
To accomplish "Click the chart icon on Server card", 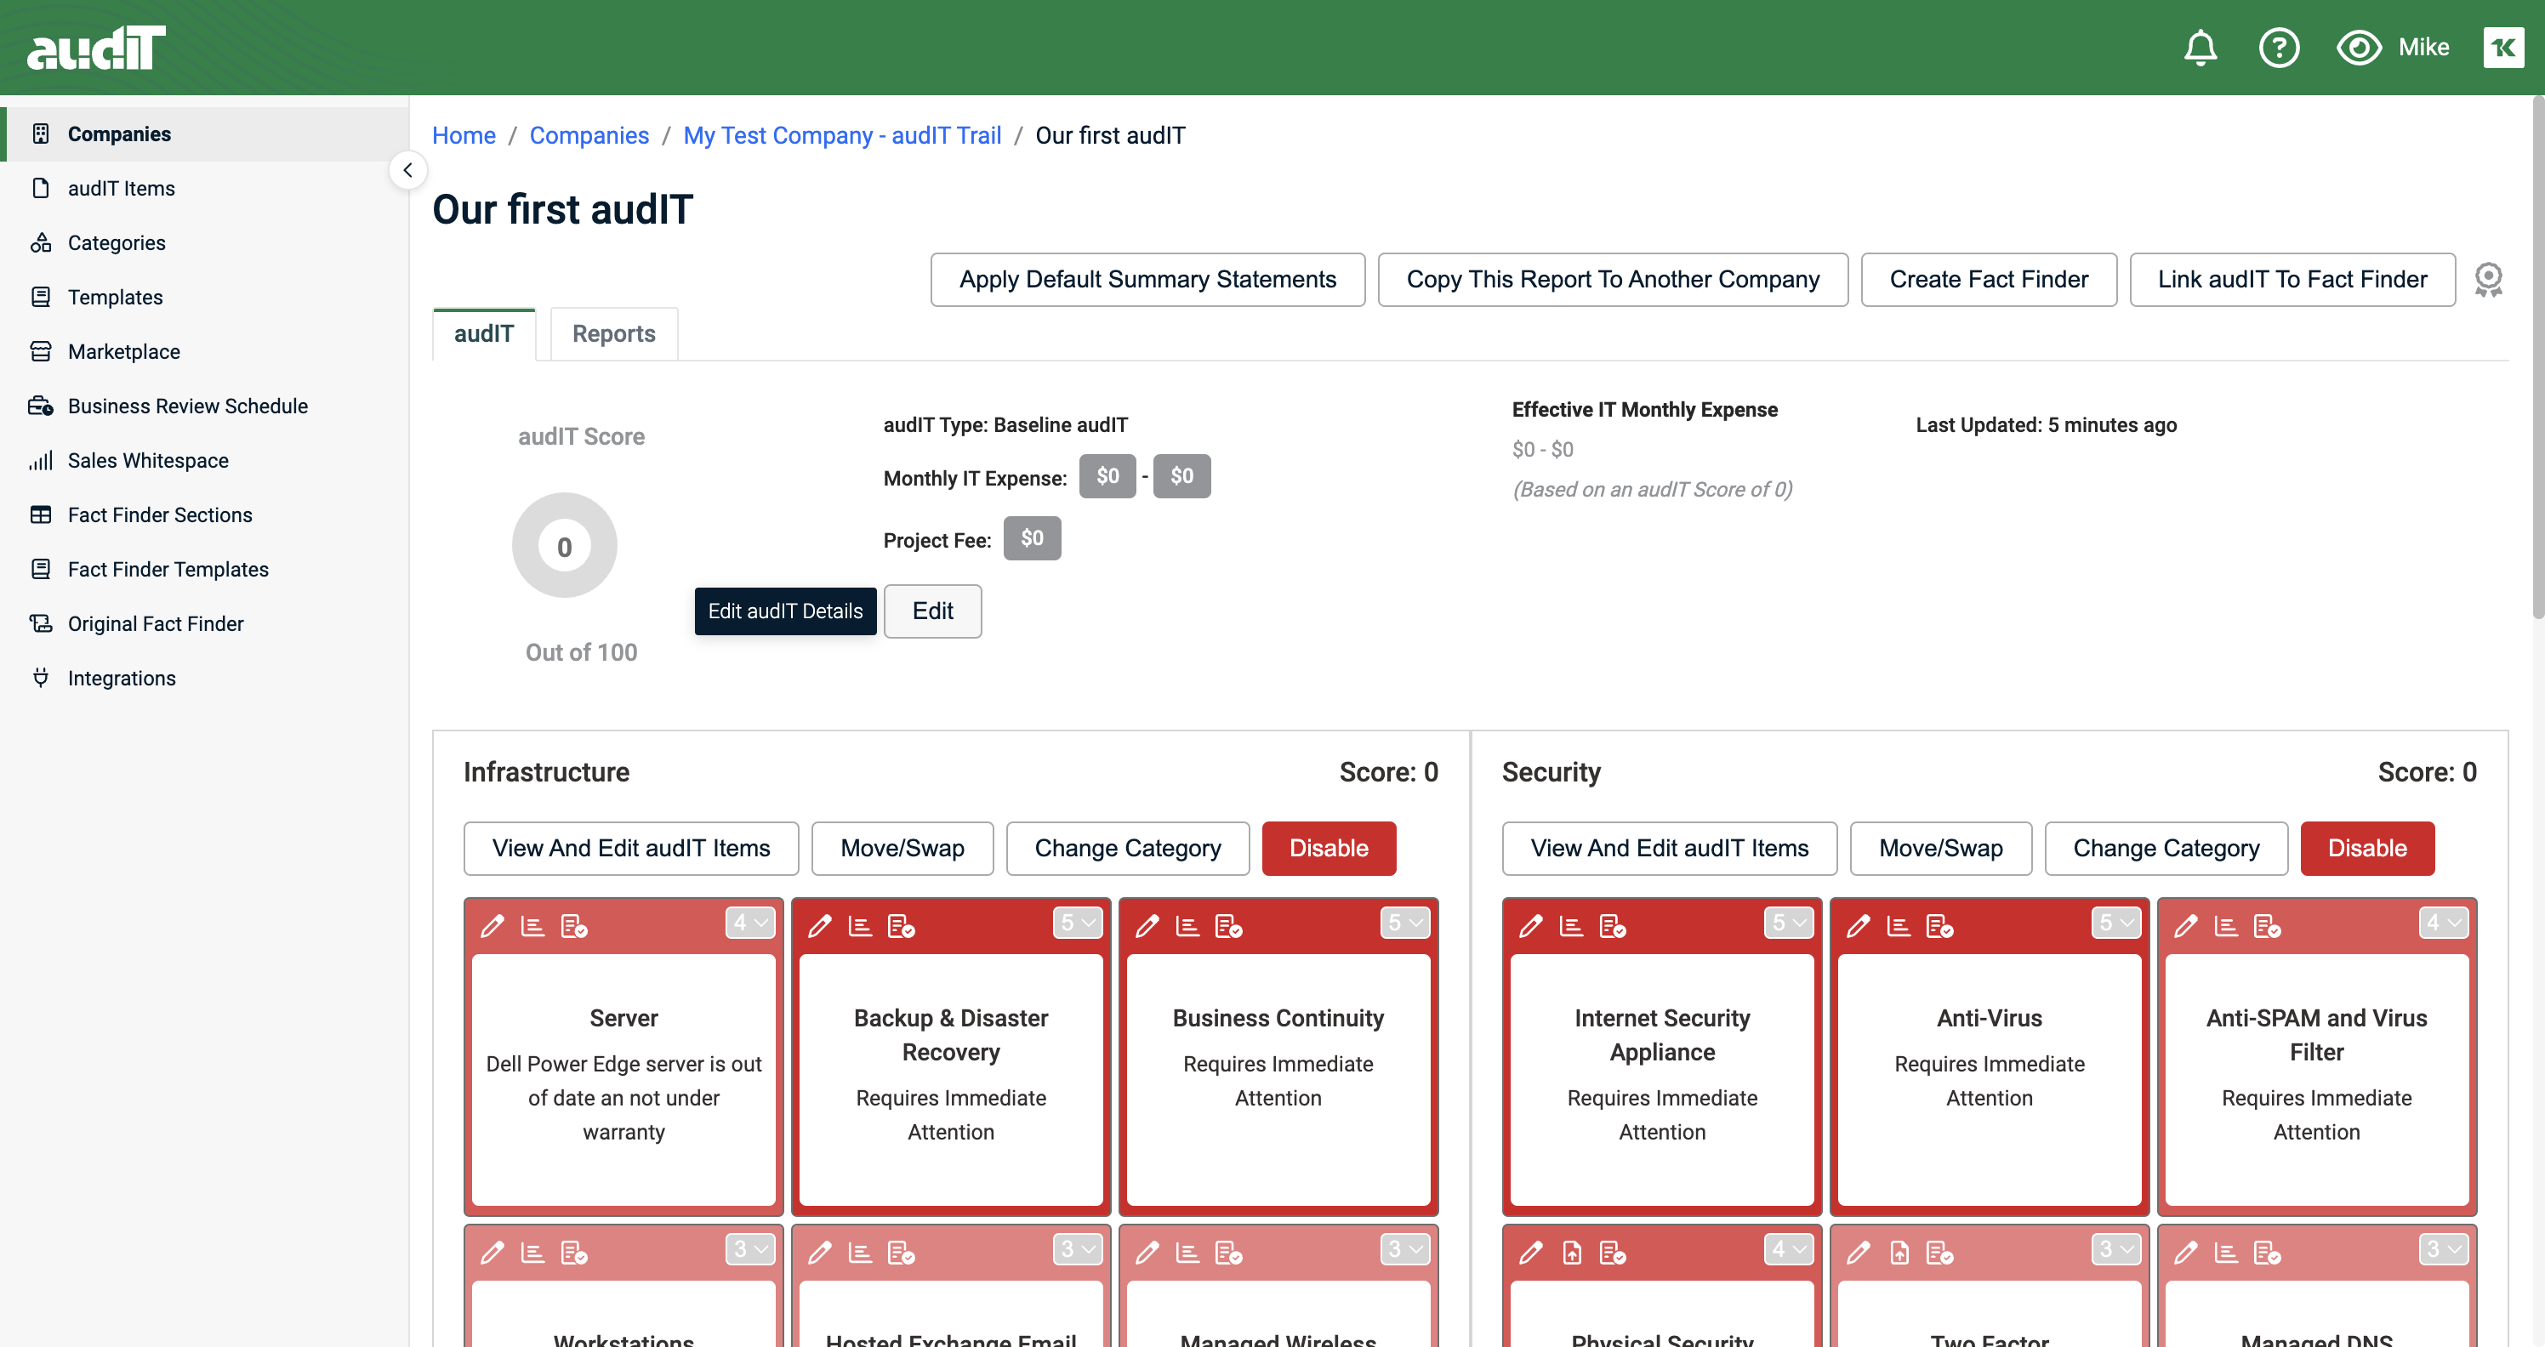I will (532, 925).
